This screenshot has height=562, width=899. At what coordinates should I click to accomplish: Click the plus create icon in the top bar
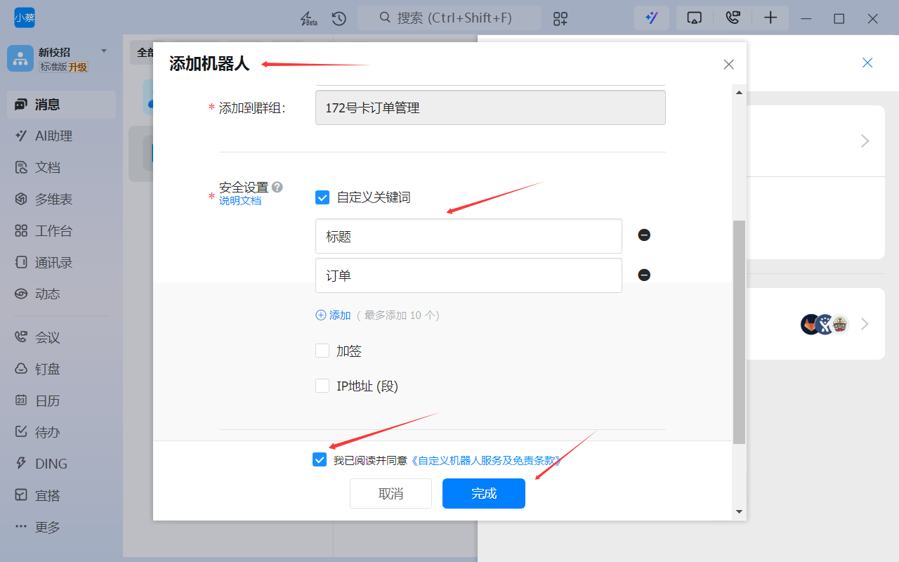tap(770, 18)
